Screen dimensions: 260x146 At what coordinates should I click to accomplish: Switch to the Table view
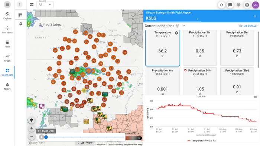[x=7, y=44]
